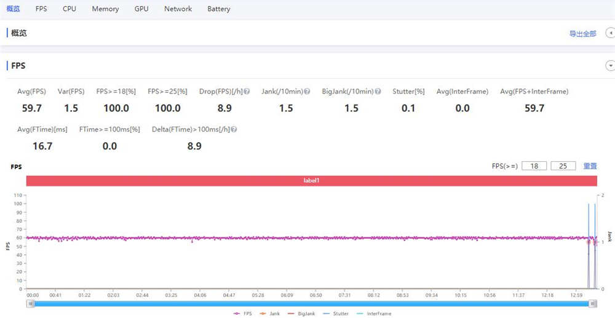Click the right handle of range slider
This screenshot has width=615, height=318.
click(593, 303)
